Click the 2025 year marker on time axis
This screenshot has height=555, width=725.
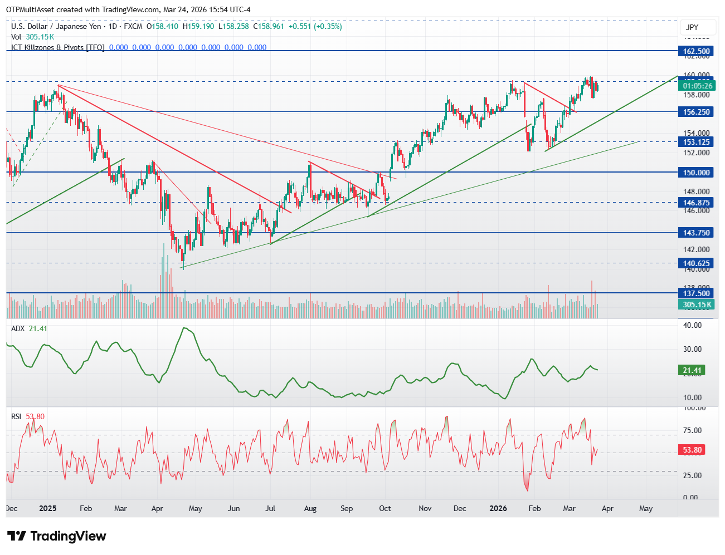click(x=48, y=508)
